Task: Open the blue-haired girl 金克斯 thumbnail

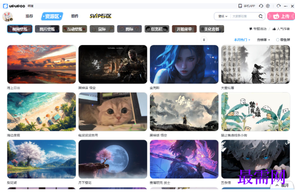Action: click(x=184, y=65)
